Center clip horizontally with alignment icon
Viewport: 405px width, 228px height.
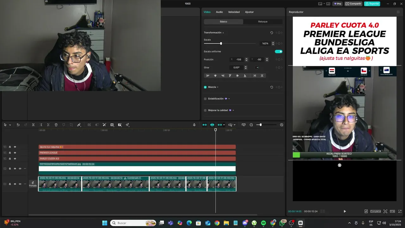point(215,76)
